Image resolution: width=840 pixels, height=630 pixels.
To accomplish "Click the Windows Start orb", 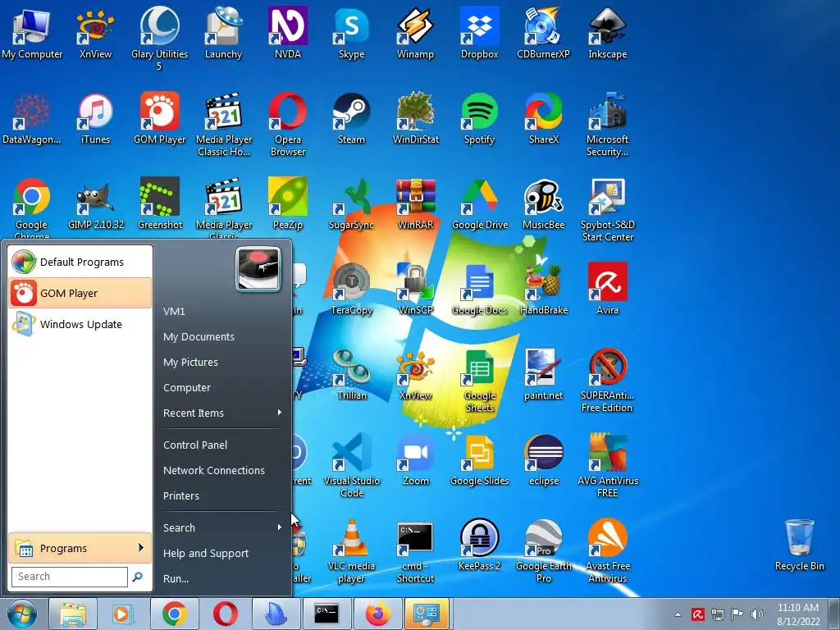I will 22,614.
